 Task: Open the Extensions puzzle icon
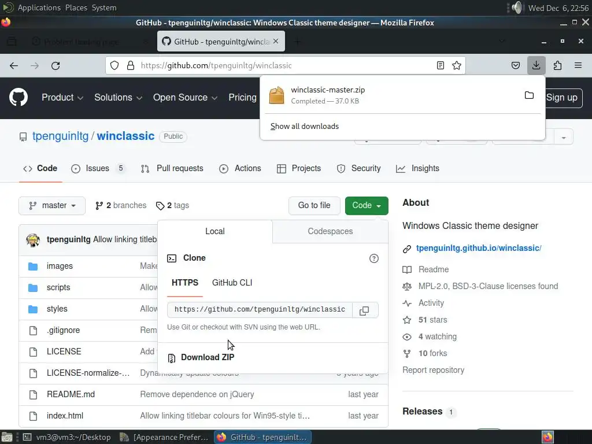click(557, 66)
